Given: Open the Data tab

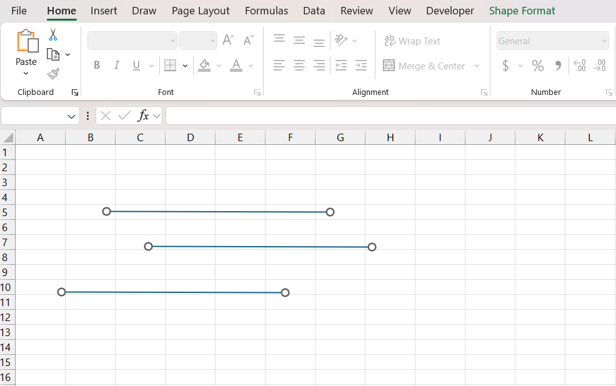Looking at the screenshot, I should tap(314, 11).
